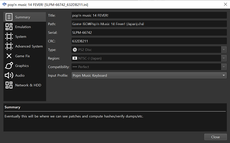Switch to the Graphics page
Image resolution: width=230 pixels, height=143 pixels.
point(25,66)
